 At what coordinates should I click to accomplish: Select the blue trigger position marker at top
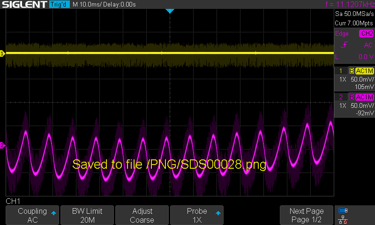pos(170,11)
